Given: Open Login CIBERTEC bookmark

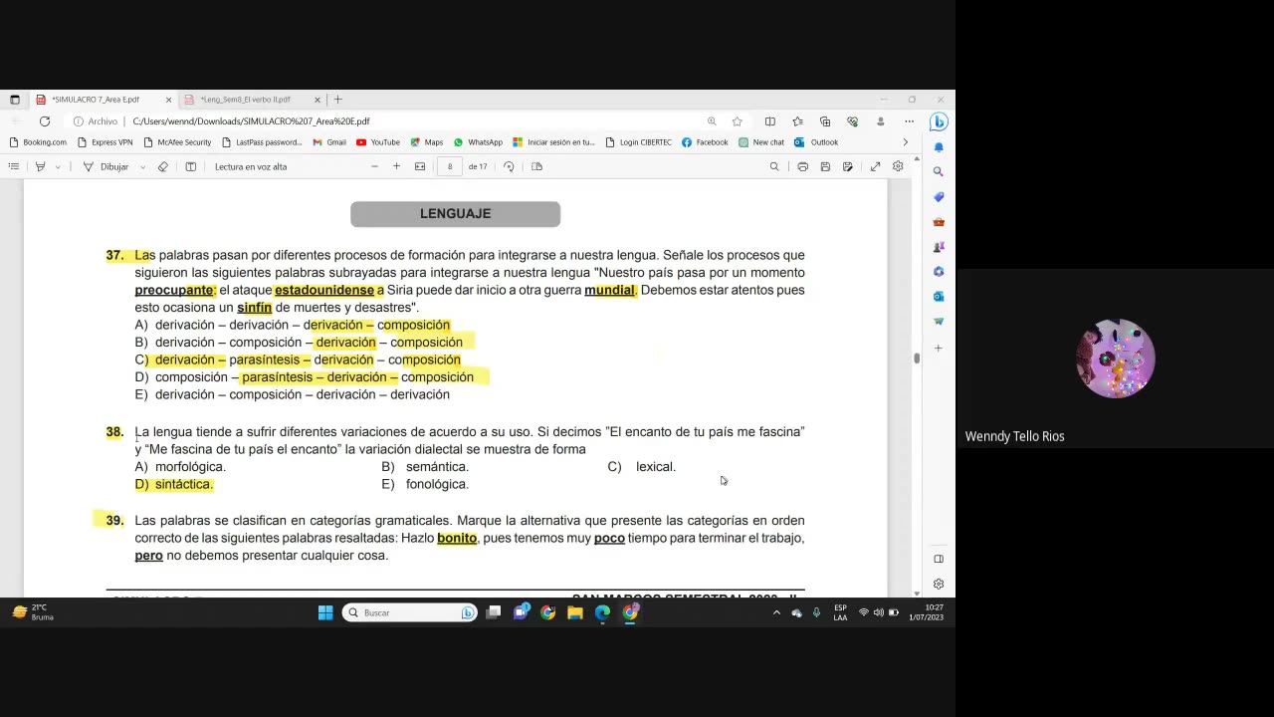Looking at the screenshot, I should [638, 142].
